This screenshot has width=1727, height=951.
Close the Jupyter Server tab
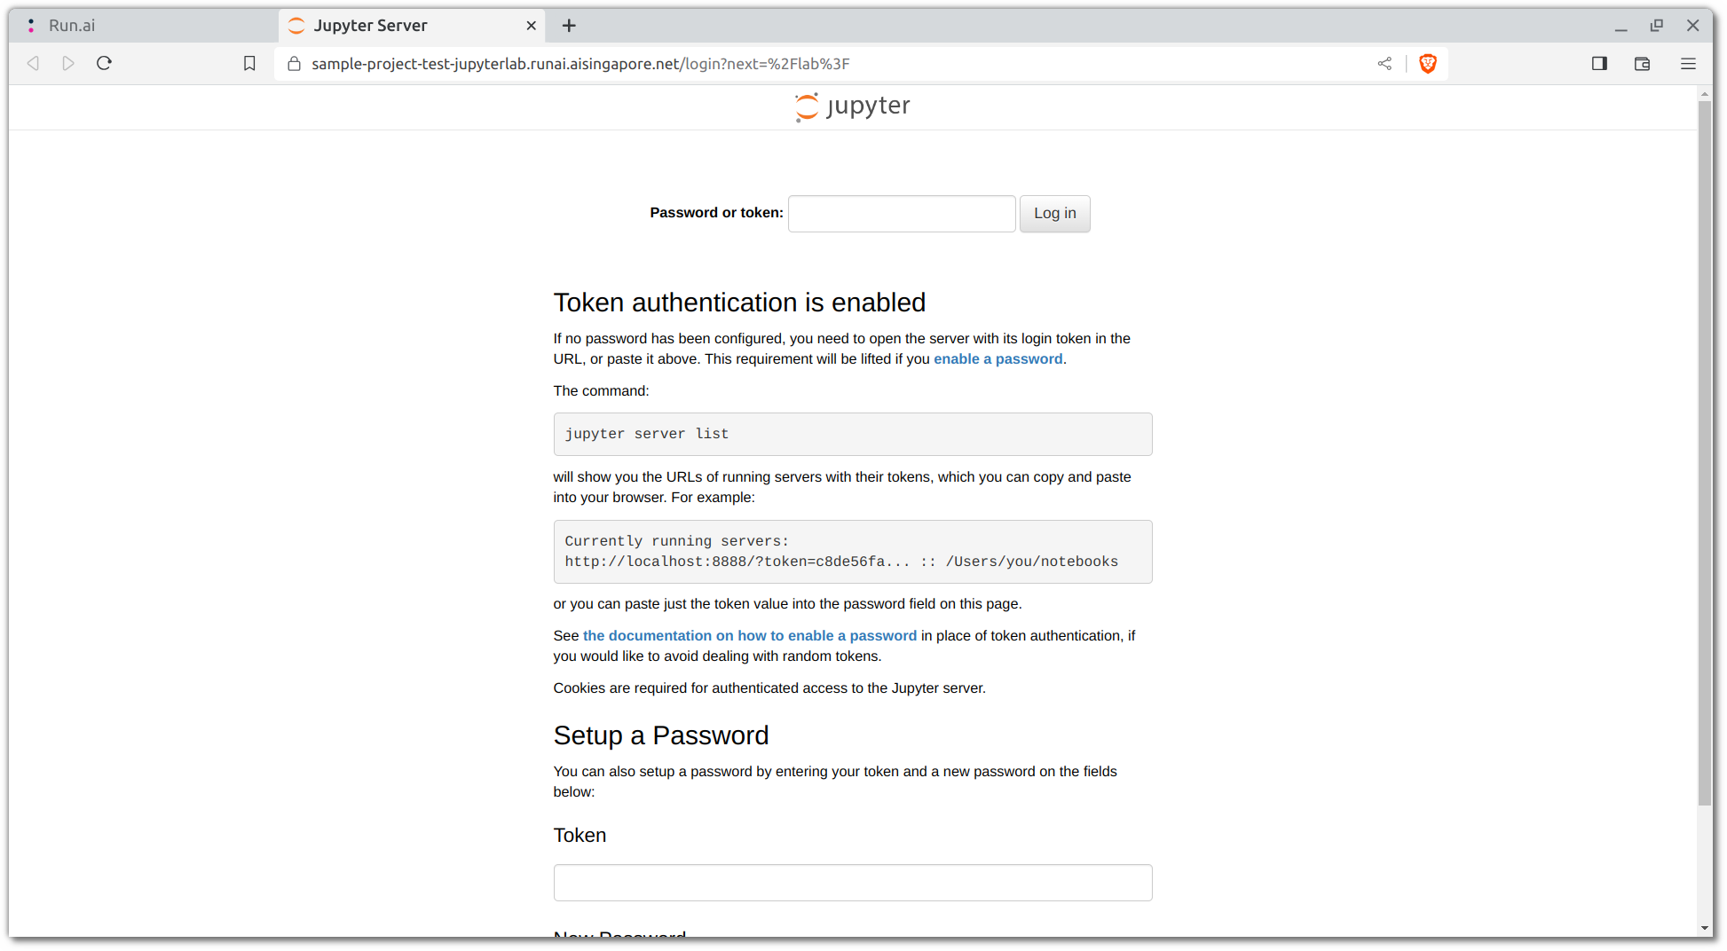click(531, 26)
